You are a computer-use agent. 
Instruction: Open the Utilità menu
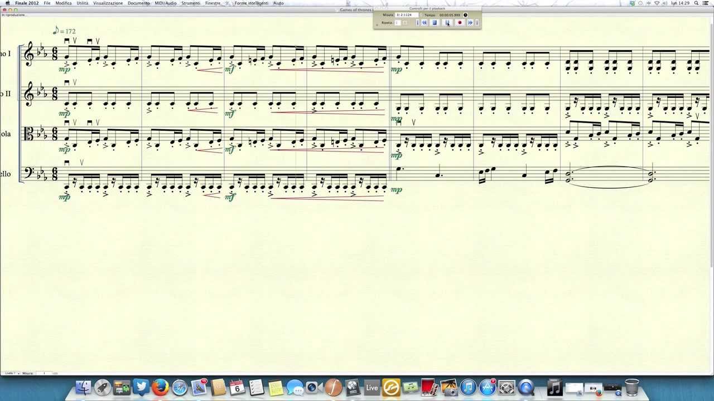pos(83,3)
